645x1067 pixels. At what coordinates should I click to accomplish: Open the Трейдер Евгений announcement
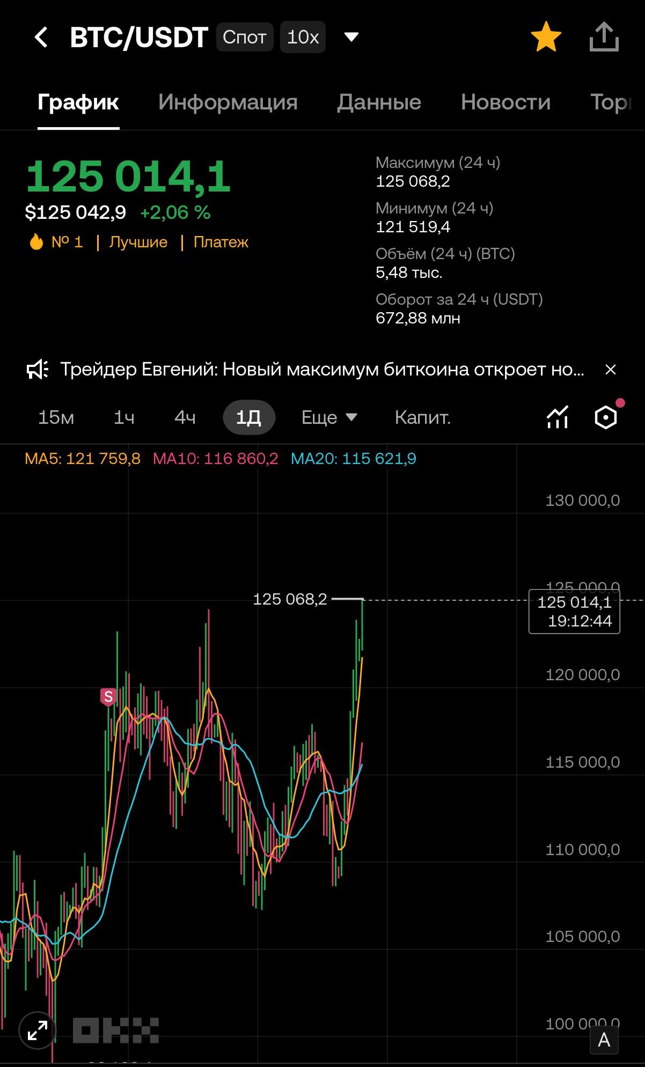[322, 370]
